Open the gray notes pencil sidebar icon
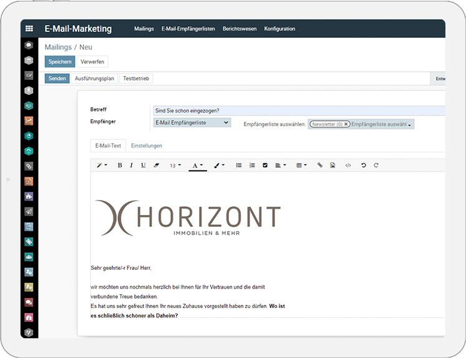466x358 pixels. pos(29,76)
